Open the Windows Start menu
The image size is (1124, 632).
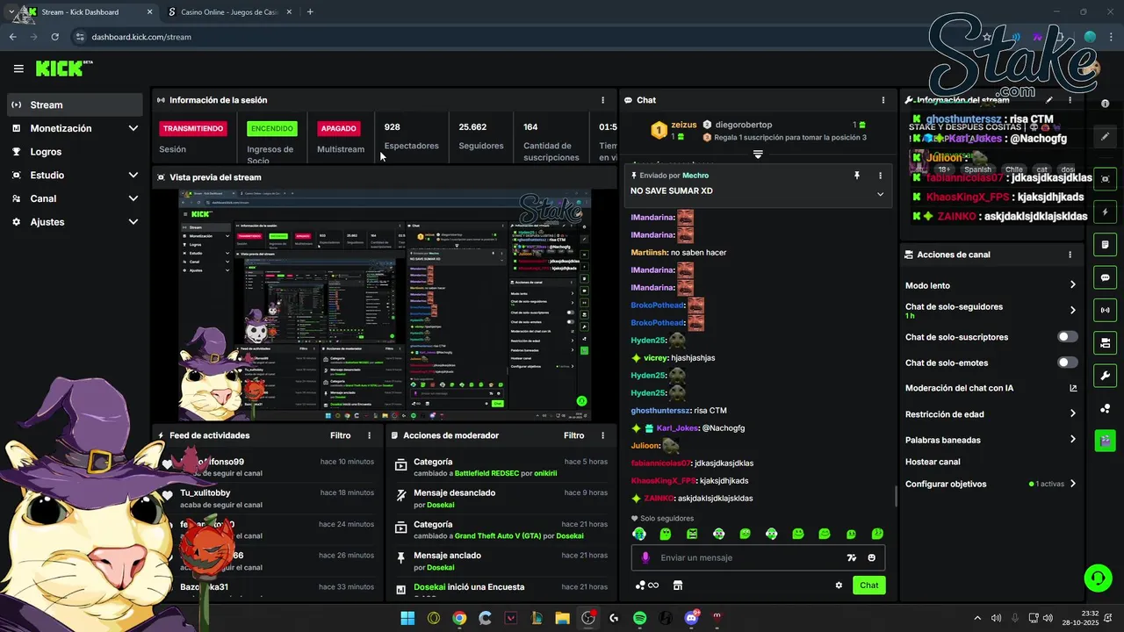pos(407,618)
